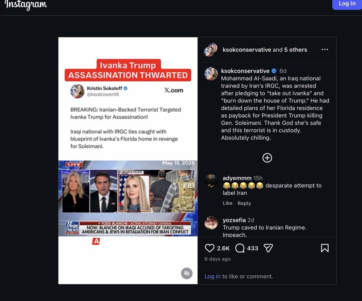Click the '6 days ago' timestamp

218,259
